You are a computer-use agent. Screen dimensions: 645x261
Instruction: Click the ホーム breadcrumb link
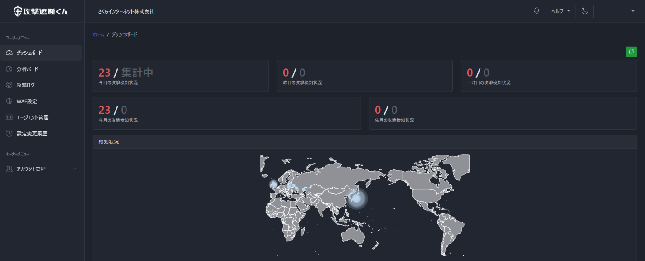(x=98, y=34)
